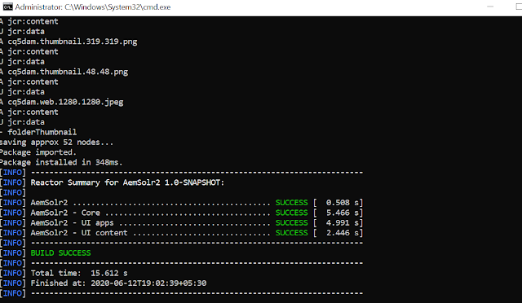522x303 pixels.
Task: Select the text 'cq5dam.web.1280.1280.jpeg'
Action: 65,102
